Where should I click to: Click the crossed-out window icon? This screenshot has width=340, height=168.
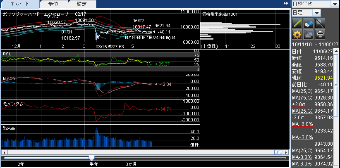click(308, 34)
